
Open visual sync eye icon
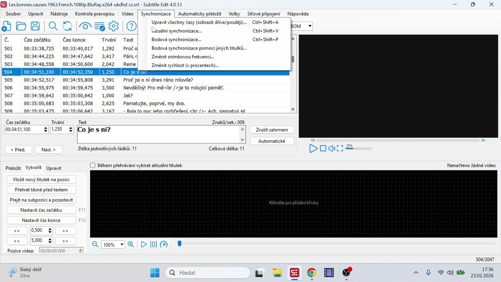(85, 26)
